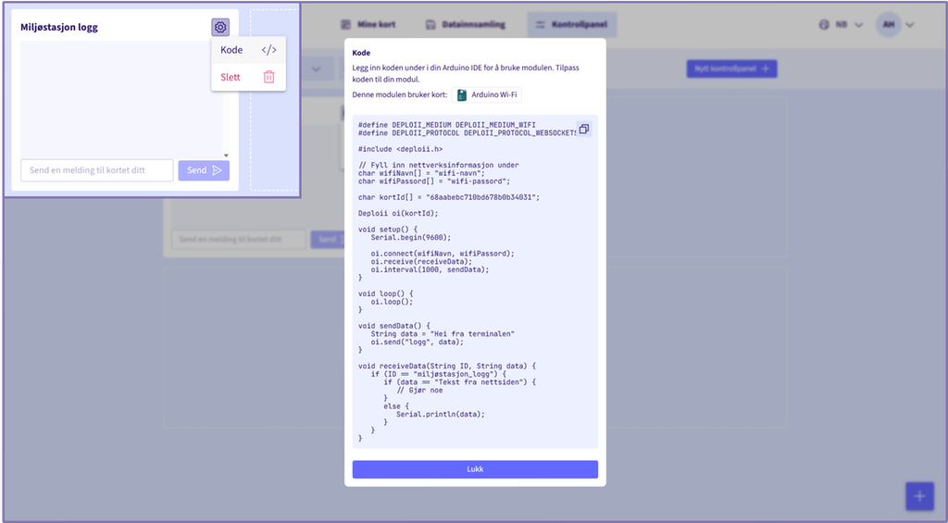
Task: Expand the chevron next to AH avatar
Action: click(x=910, y=25)
